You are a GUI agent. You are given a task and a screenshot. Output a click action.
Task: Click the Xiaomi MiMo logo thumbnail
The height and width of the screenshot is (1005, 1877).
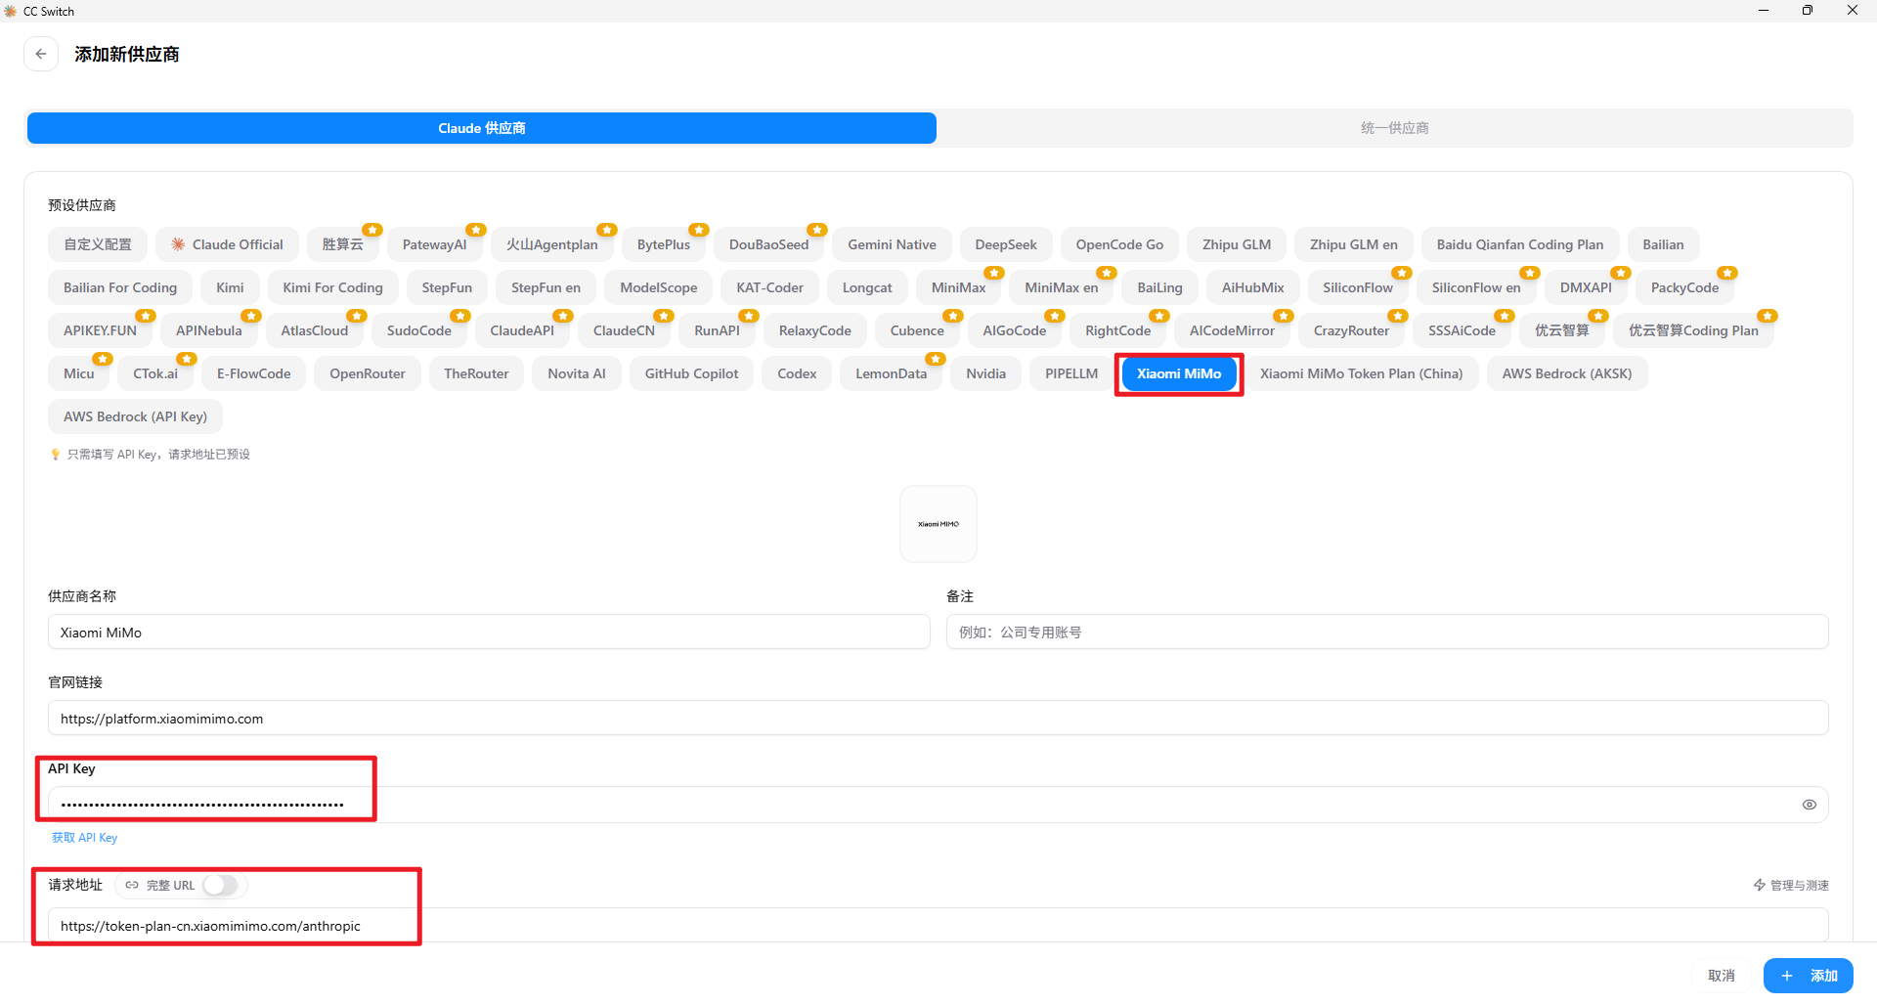coord(938,524)
